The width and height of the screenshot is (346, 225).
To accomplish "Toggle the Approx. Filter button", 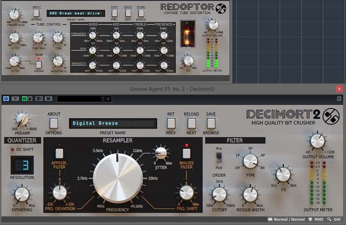I will 59,153.
